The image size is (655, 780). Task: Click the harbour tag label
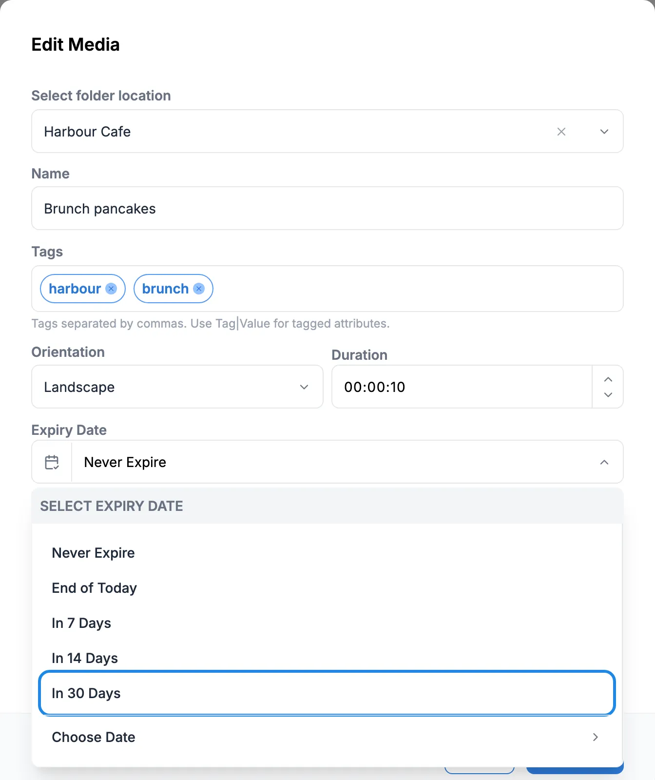tap(75, 289)
